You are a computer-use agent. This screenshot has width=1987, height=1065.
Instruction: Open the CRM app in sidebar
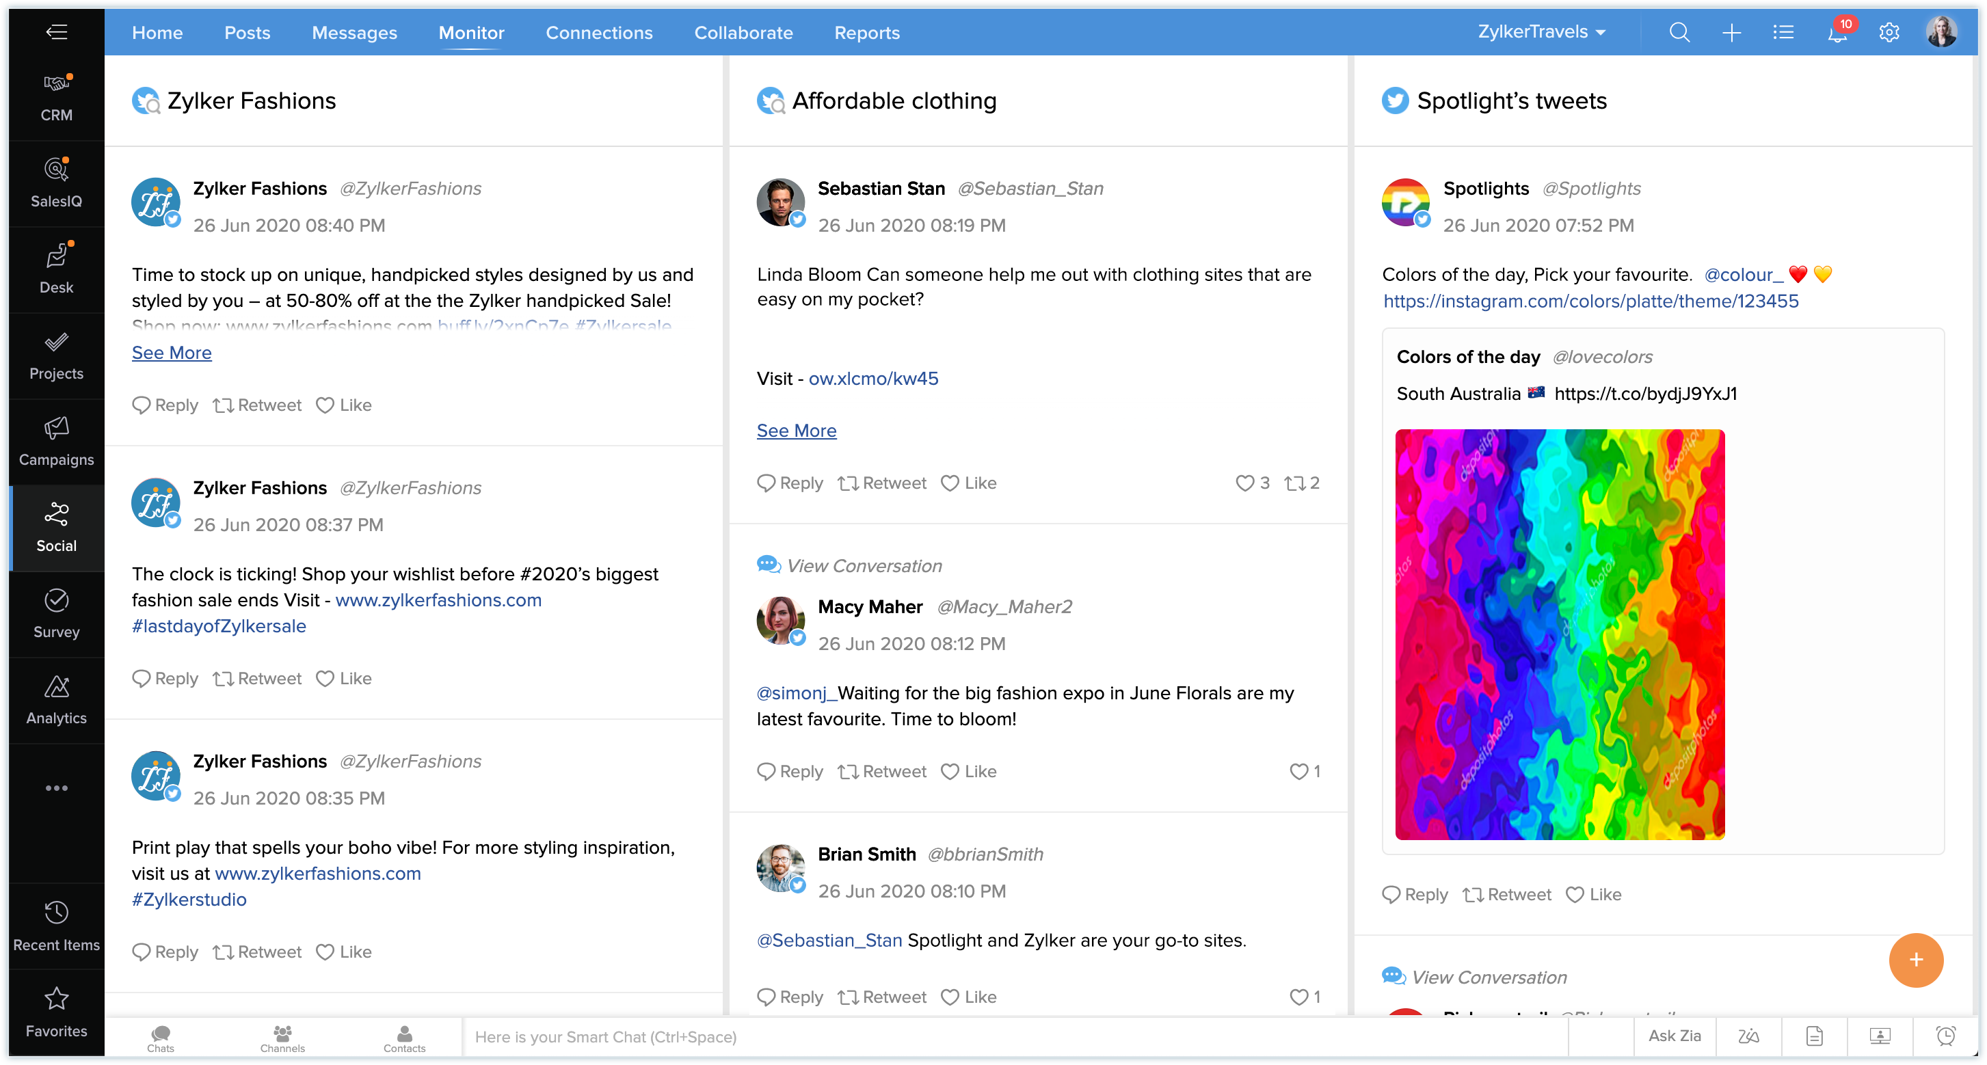coord(56,97)
